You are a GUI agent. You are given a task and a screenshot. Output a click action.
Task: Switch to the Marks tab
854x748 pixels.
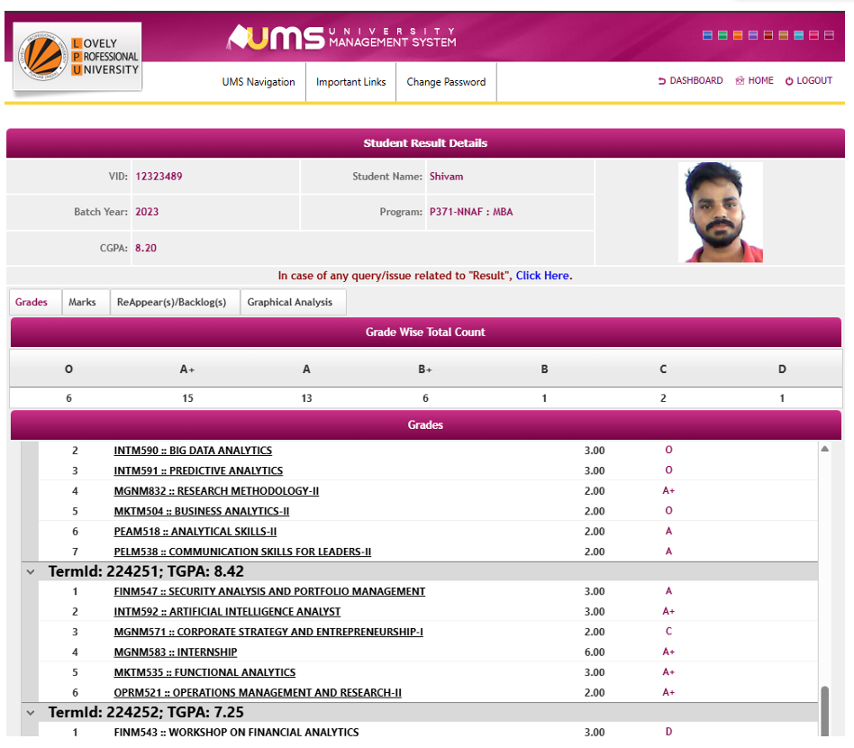pyautogui.click(x=82, y=303)
